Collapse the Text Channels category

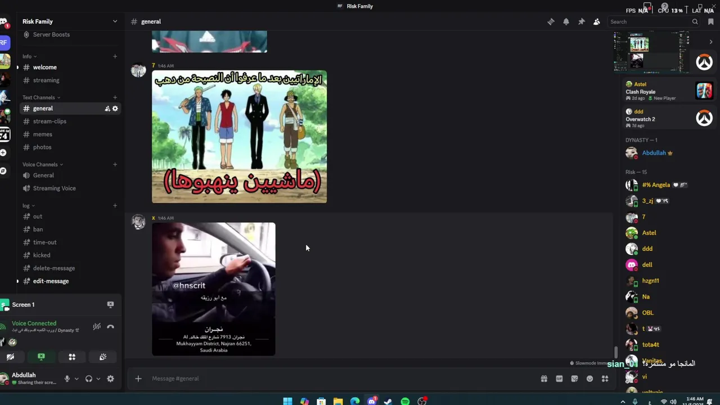[x=42, y=97]
